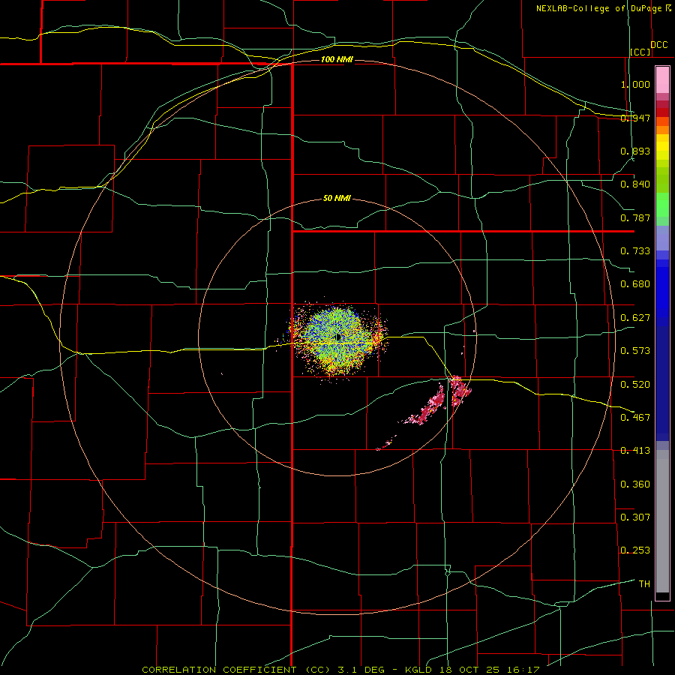Click the 50 NMI range ring label
Image resolution: width=675 pixels, height=675 pixels.
(337, 199)
